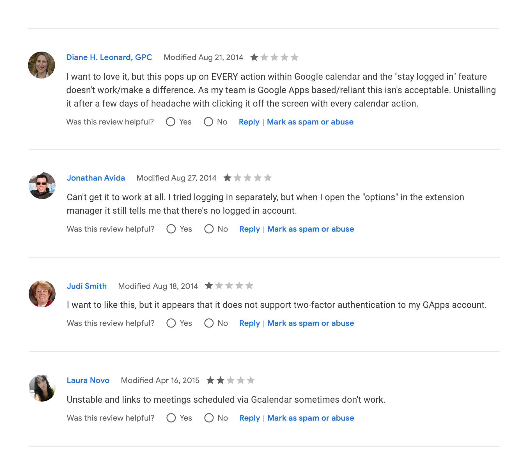The image size is (528, 475).
Task: Select No for Diane H. Leonard's review
Action: coord(208,122)
